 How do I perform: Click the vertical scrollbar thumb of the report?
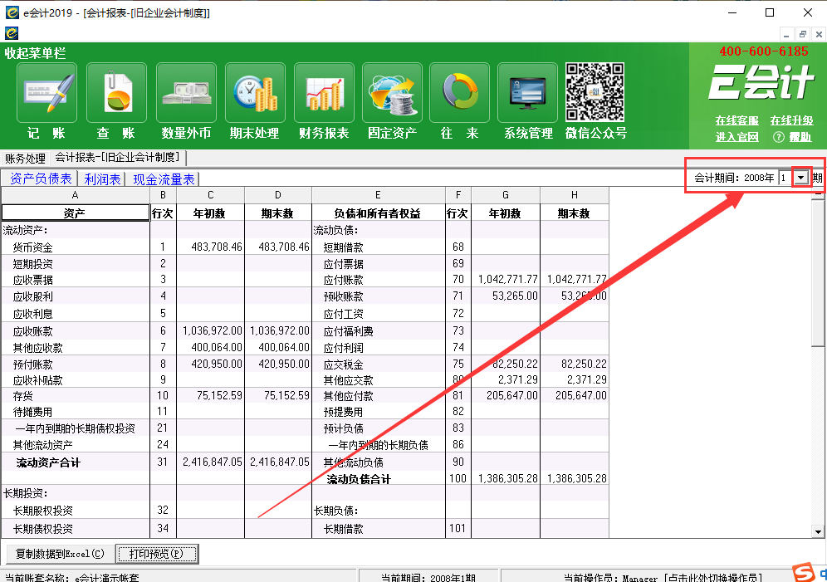click(x=818, y=271)
